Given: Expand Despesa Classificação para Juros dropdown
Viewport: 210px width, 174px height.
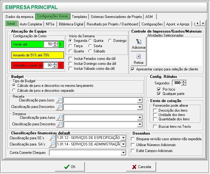Looking at the screenshot, I should coord(140,118).
